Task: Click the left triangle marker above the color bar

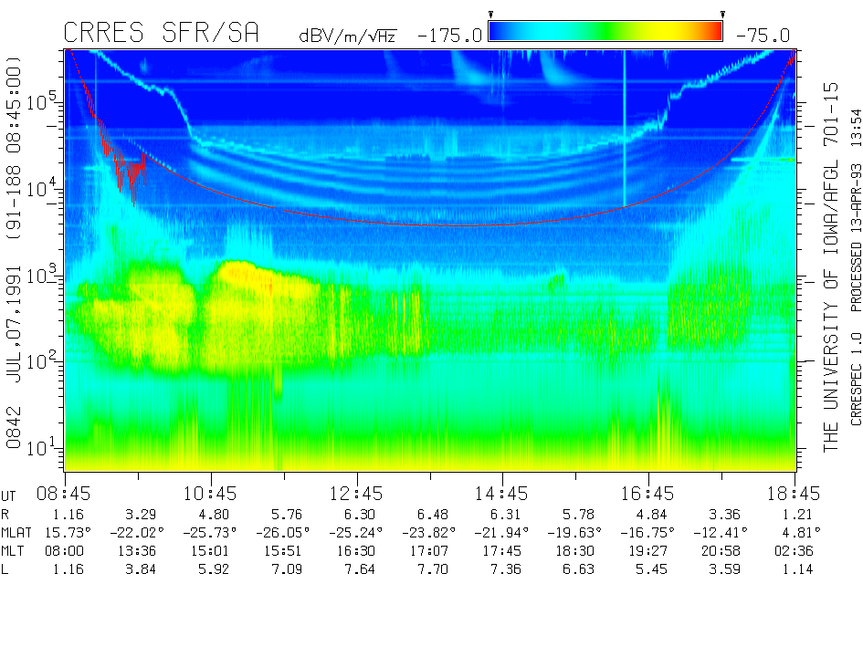Action: point(490,15)
